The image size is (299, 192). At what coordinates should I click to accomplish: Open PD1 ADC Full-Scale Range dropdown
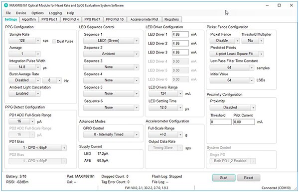(22, 122)
